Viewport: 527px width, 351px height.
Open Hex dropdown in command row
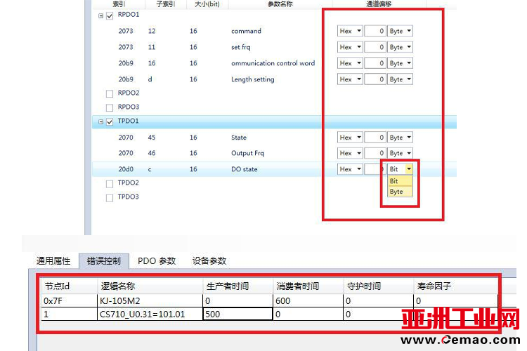(350, 31)
